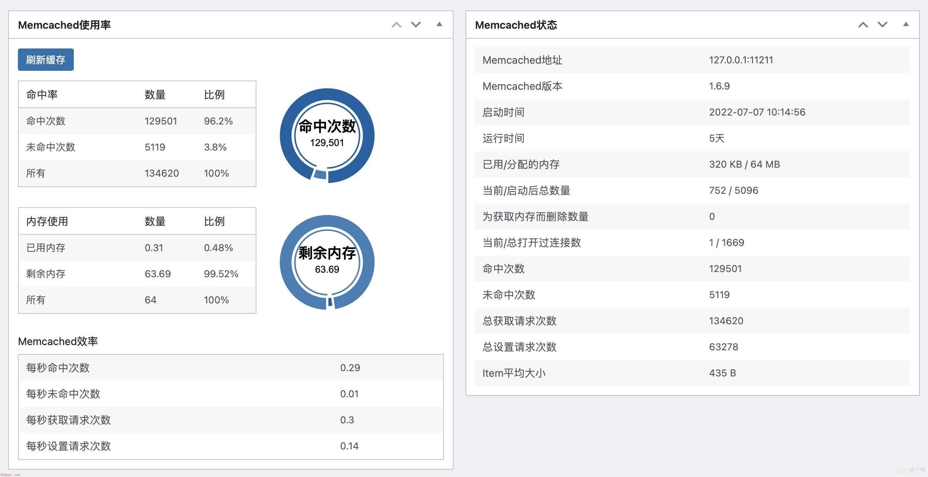
Task: Click the 134620 total count cell in hit-rate table
Action: (162, 173)
